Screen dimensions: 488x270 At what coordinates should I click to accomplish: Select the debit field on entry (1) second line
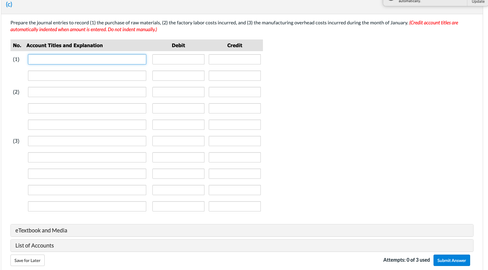pos(178,76)
